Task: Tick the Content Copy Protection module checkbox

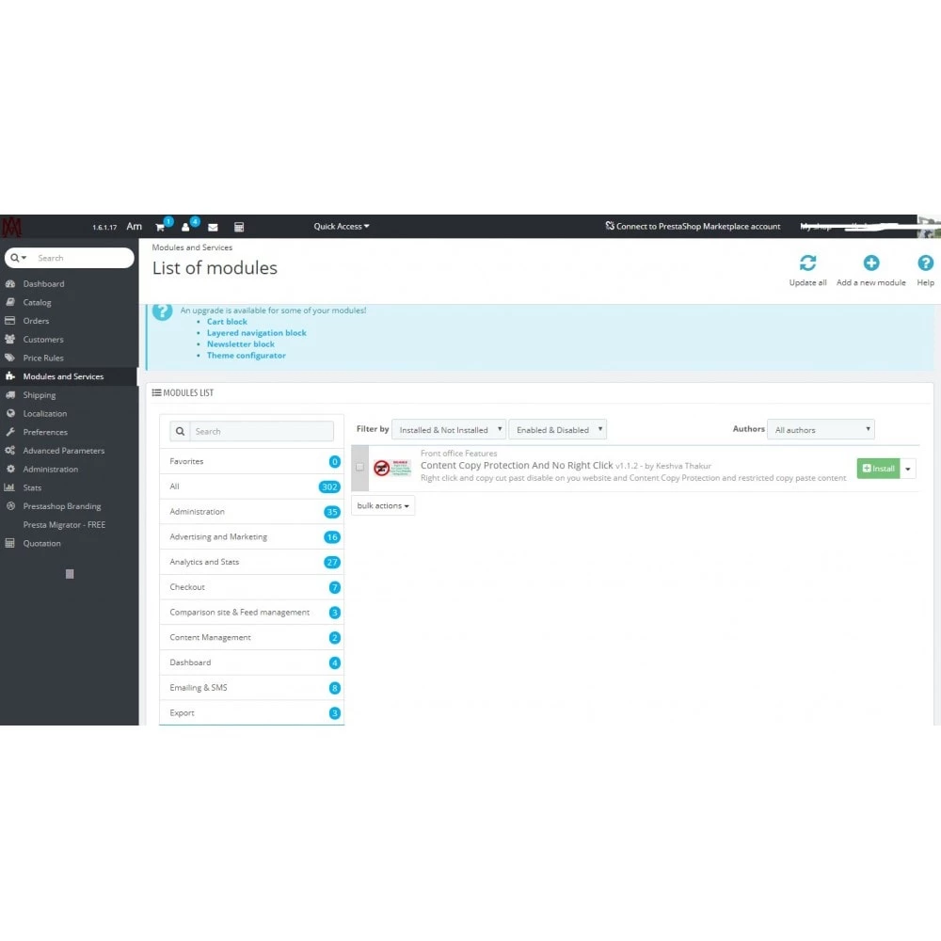Action: [359, 467]
